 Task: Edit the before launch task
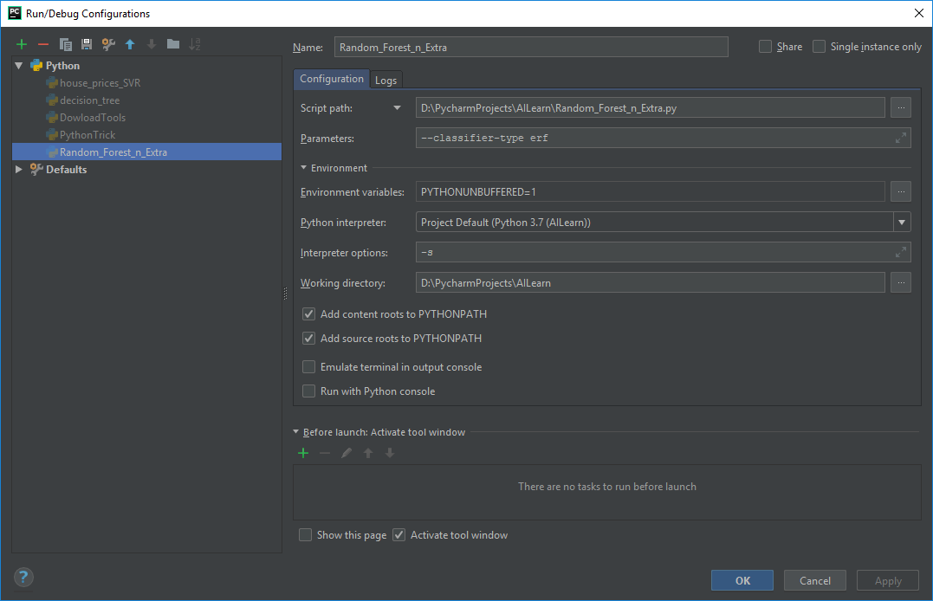click(x=347, y=454)
